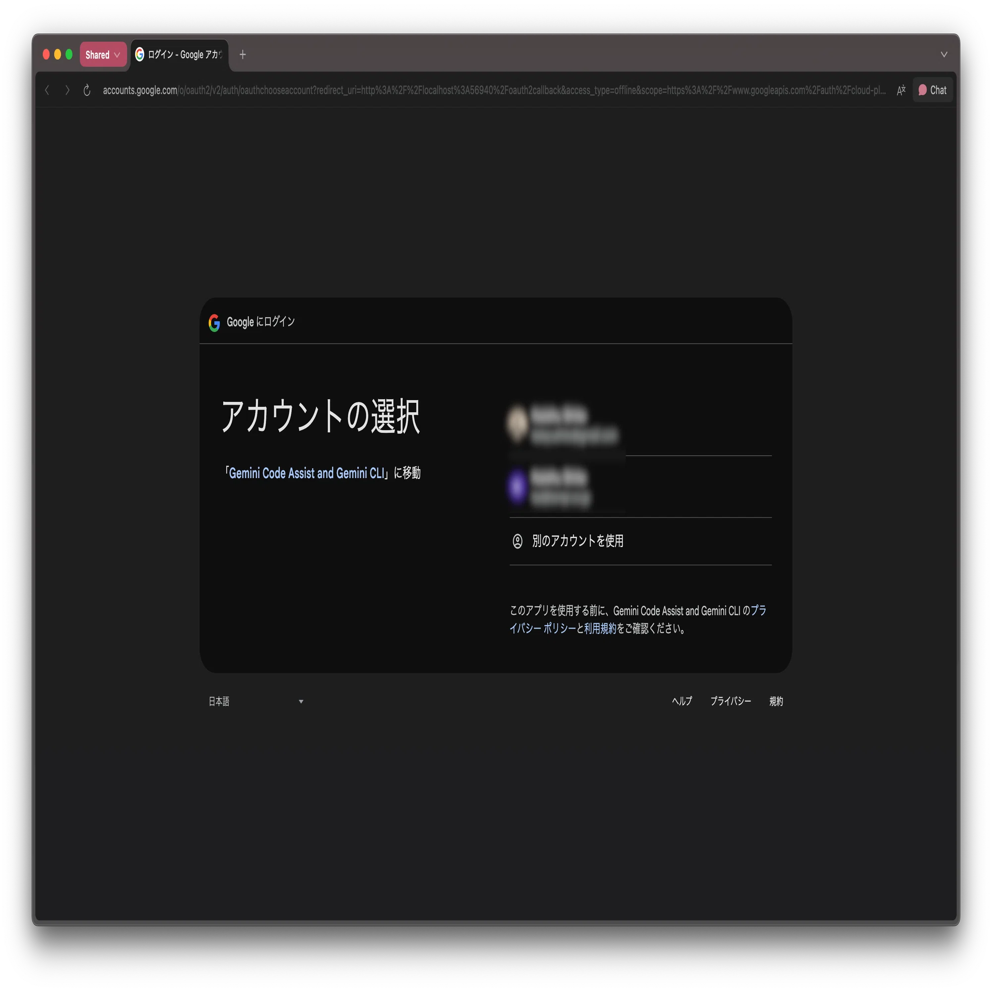Open the 利用規約 link in the notice

pyautogui.click(x=600, y=628)
